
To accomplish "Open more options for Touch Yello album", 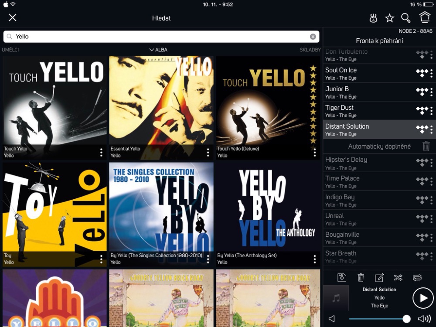I will (101, 152).
